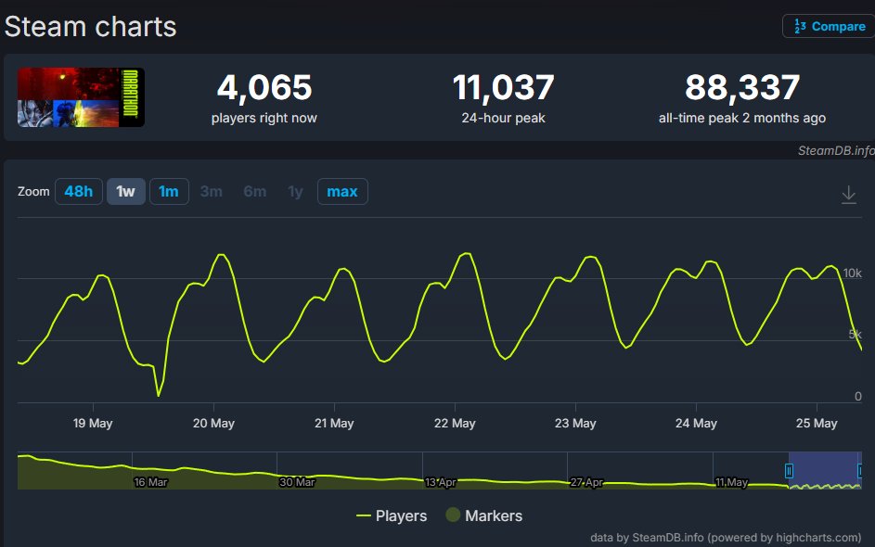Click the 4,065 players right now value
Screen dimensions: 875x547
(x=264, y=87)
